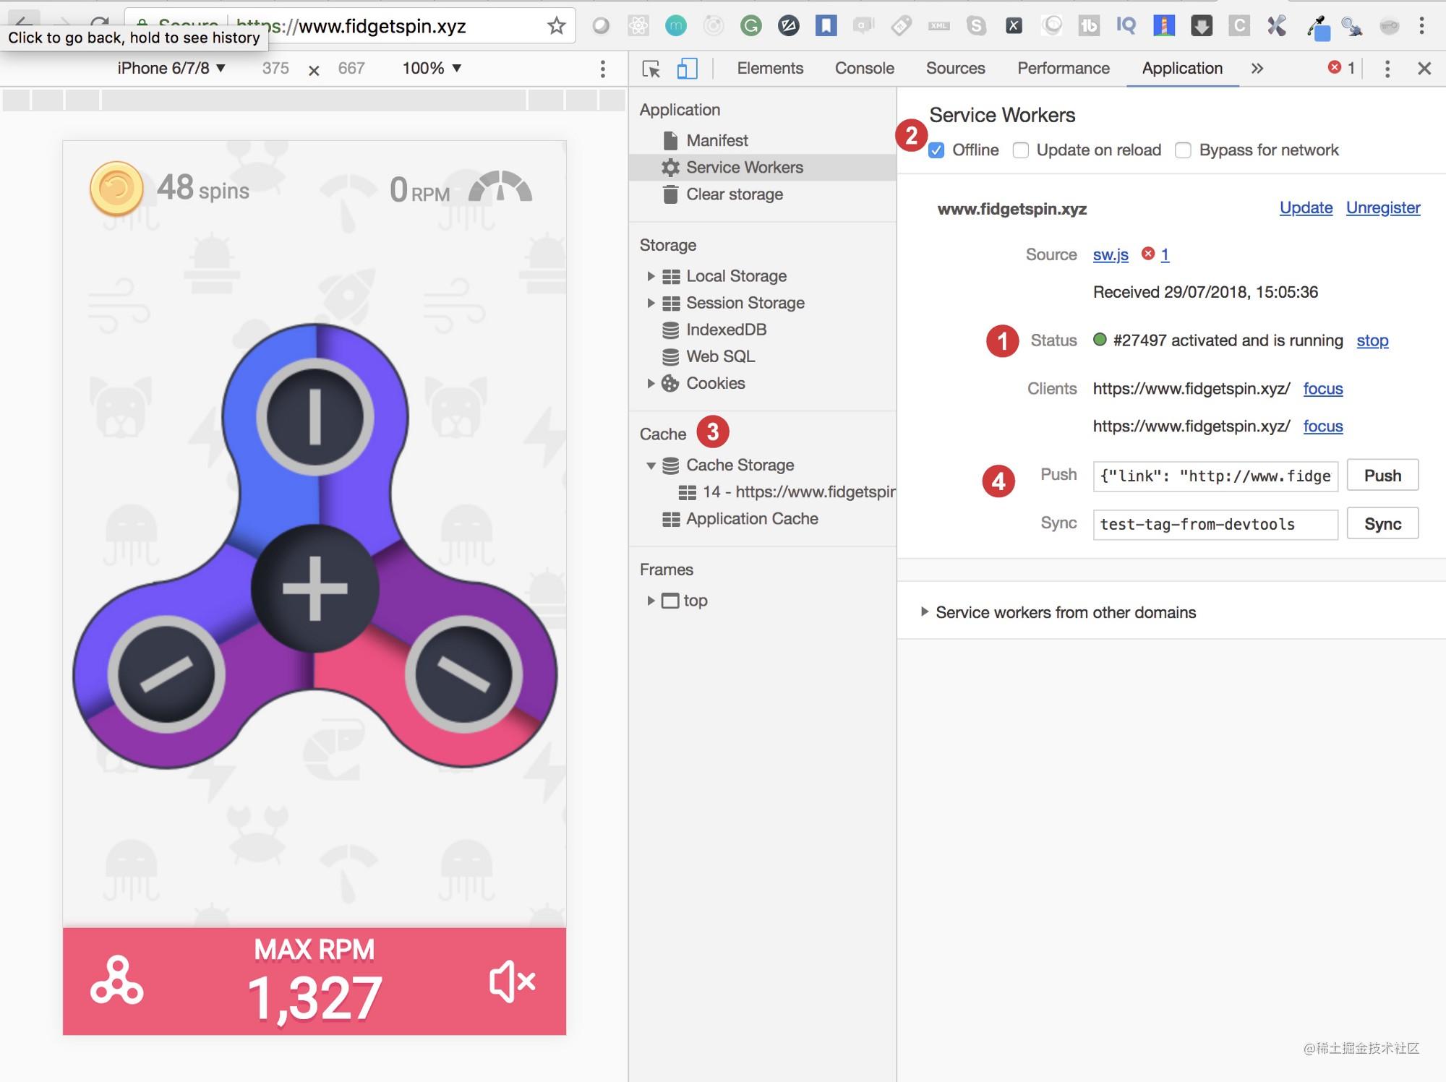This screenshot has width=1446, height=1082.
Task: Enable Update on reload checkbox
Action: coord(1021,150)
